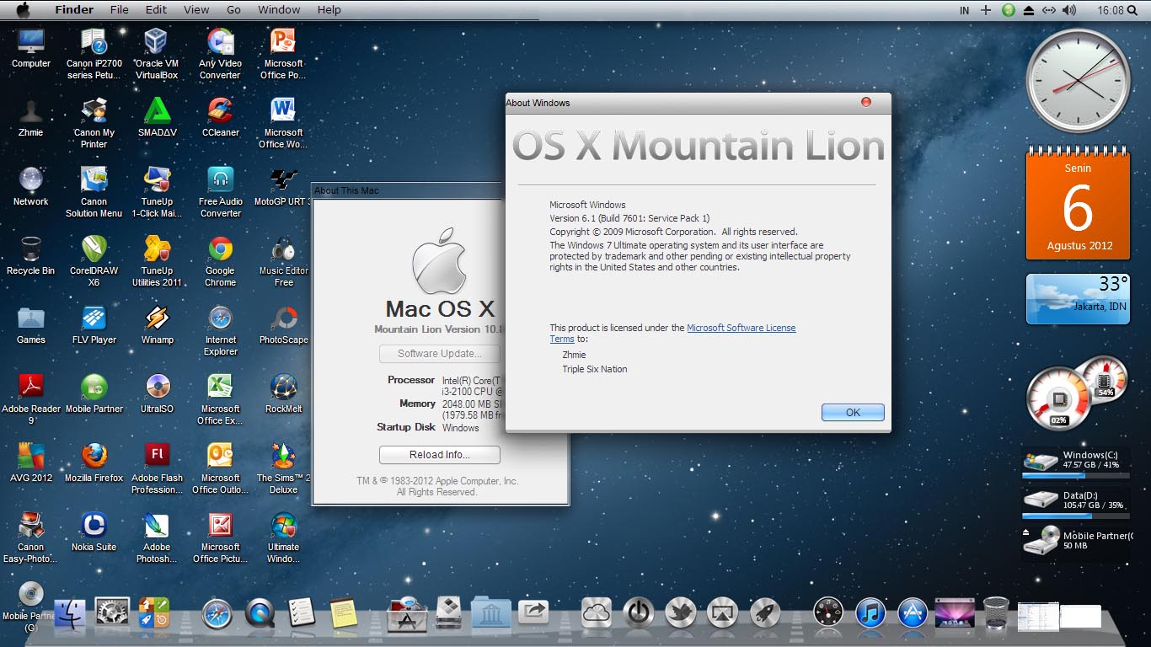The image size is (1151, 647).
Task: Open the Jakarta weather gadget
Action: tap(1078, 299)
